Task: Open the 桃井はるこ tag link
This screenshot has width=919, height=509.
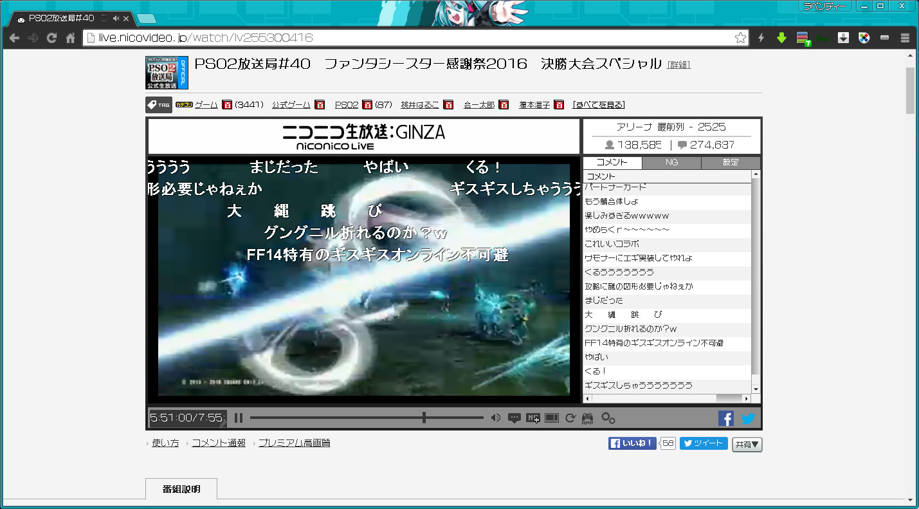Action: tap(420, 105)
